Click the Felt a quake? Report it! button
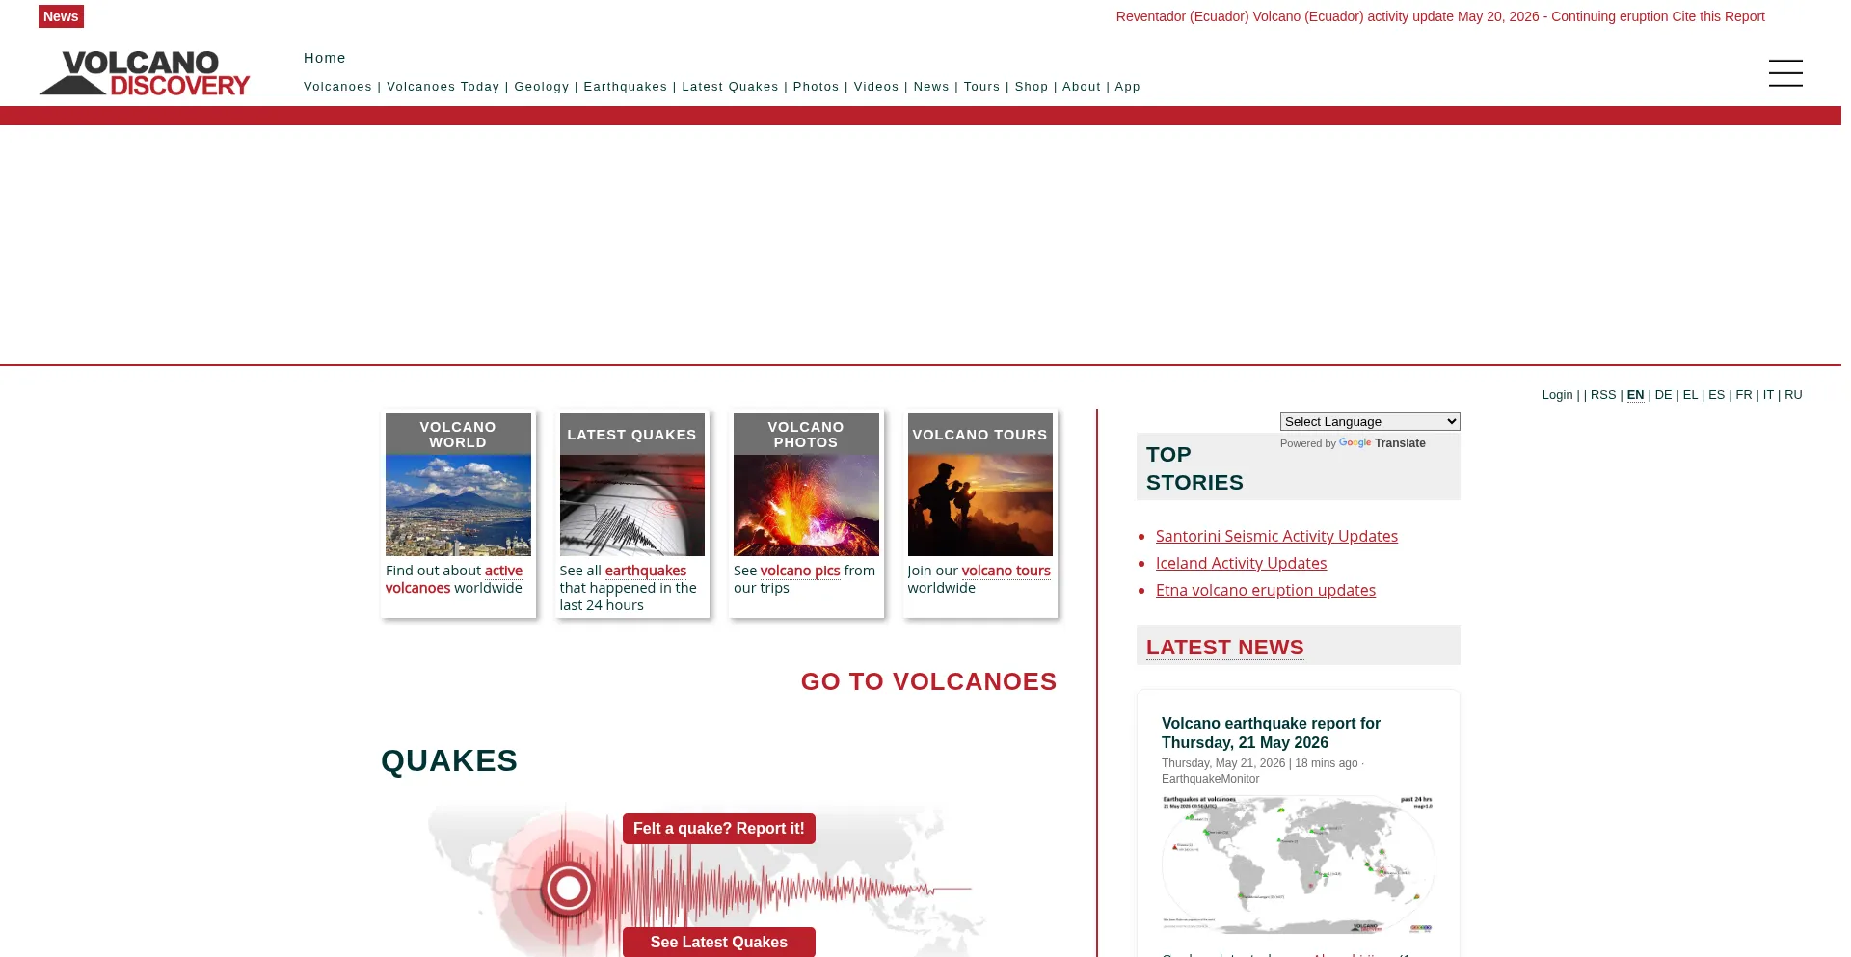Screen dimensions: 1851x957 tap(719, 829)
